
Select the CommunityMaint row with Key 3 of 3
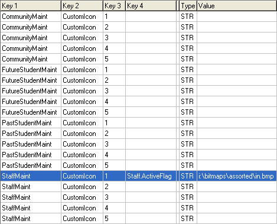pos(138,38)
